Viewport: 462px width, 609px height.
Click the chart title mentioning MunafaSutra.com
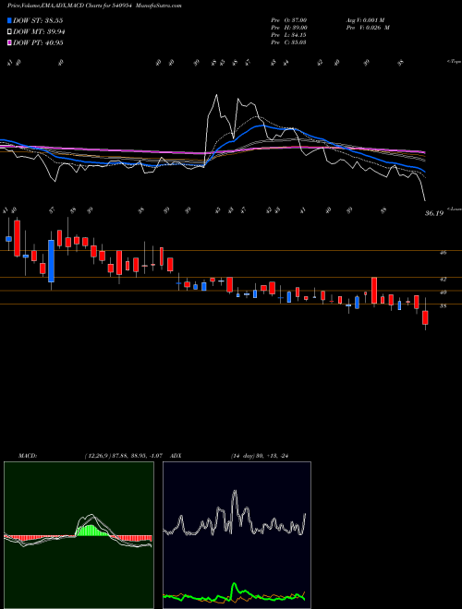[x=94, y=6]
